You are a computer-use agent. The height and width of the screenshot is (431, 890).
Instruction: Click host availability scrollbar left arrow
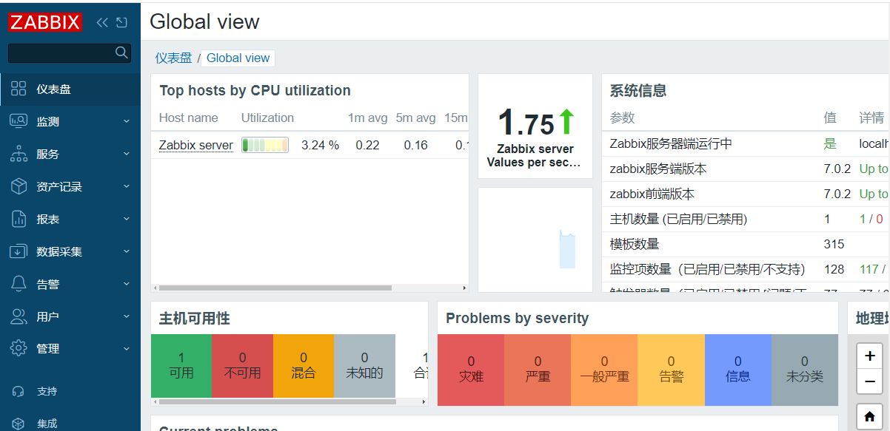155,401
